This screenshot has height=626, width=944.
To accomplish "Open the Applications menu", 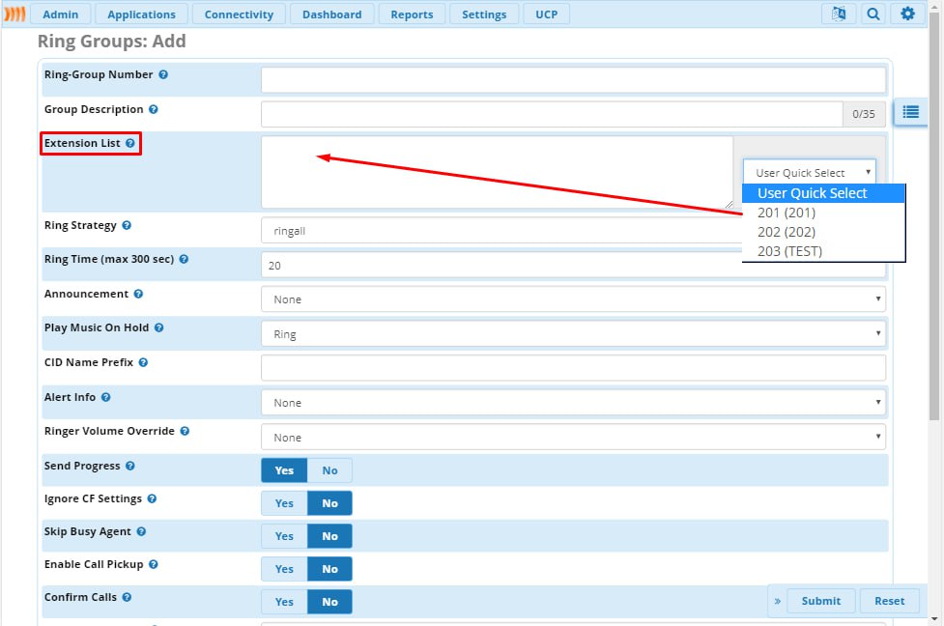I will [141, 14].
